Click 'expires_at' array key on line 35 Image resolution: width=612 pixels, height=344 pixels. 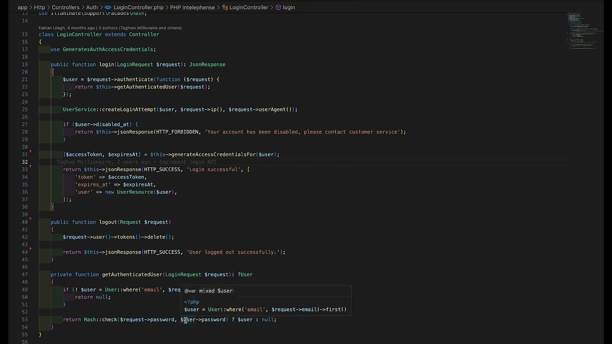(93, 184)
